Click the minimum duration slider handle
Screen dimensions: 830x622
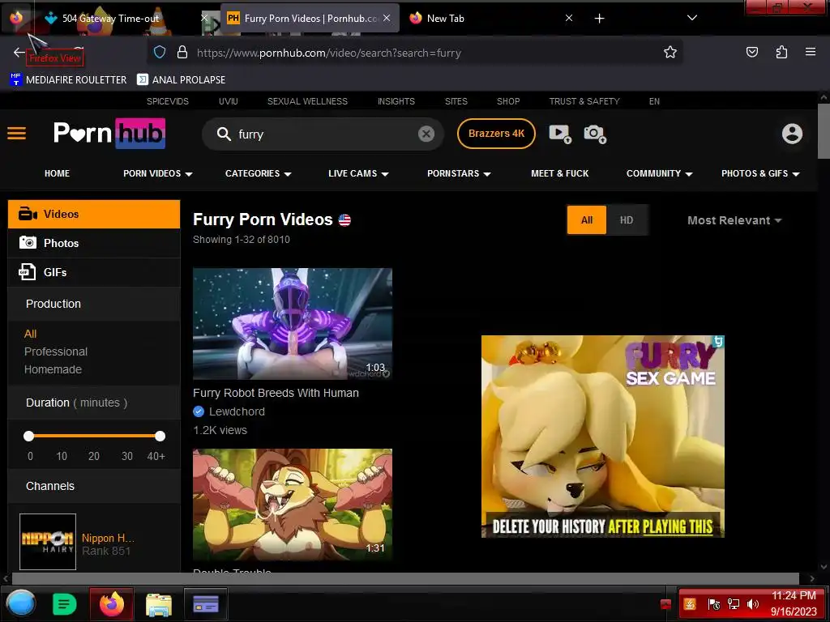click(28, 436)
